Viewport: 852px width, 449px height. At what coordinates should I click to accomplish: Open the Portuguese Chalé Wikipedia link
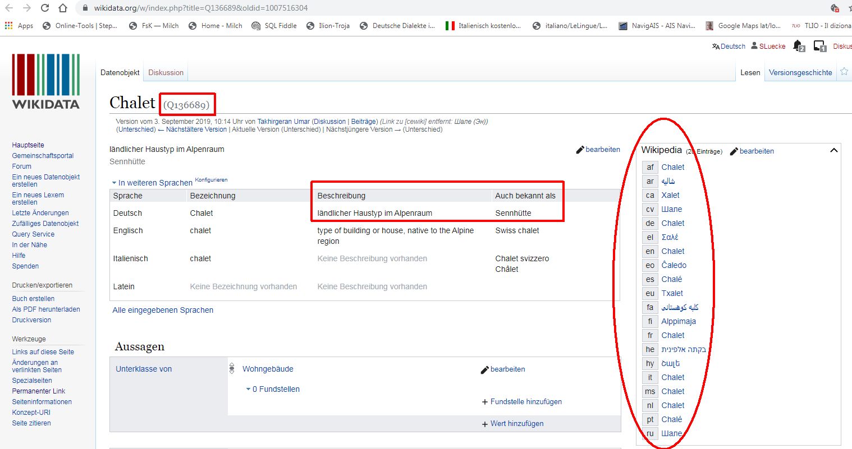[671, 419]
